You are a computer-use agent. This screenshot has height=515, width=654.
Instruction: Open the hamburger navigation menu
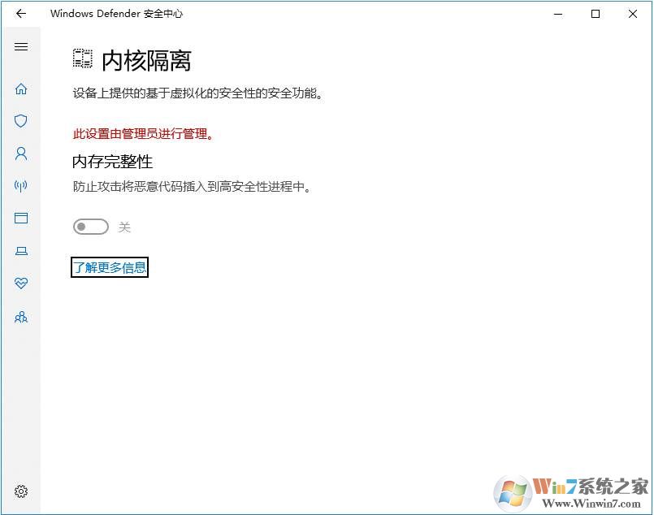(x=21, y=46)
